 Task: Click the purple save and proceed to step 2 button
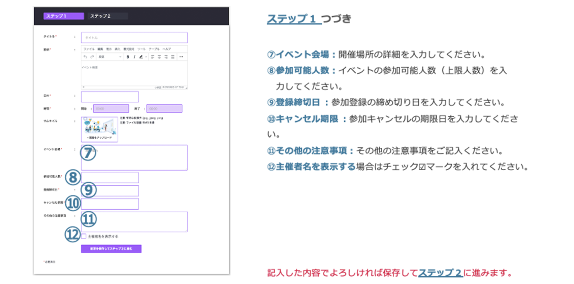(111, 249)
